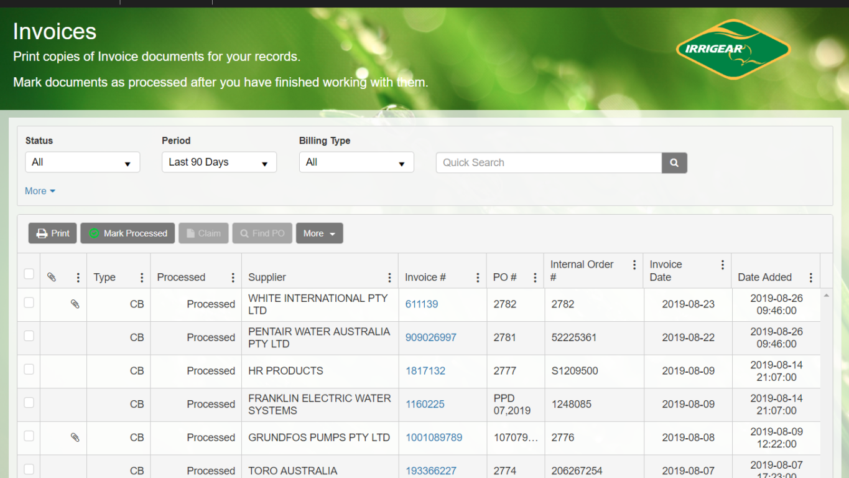Open the Billing Type dropdown
Image resolution: width=849 pixels, height=478 pixels.
(x=356, y=162)
